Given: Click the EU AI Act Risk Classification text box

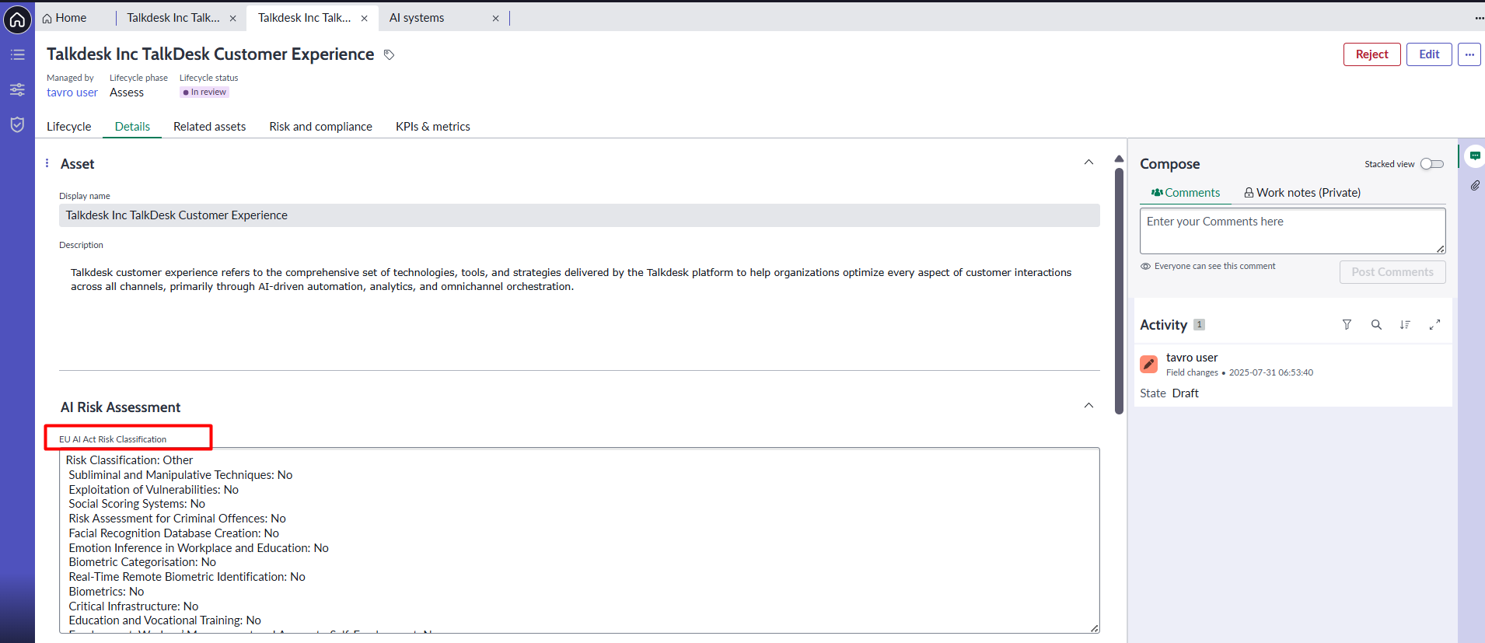Looking at the screenshot, I should pyautogui.click(x=579, y=540).
